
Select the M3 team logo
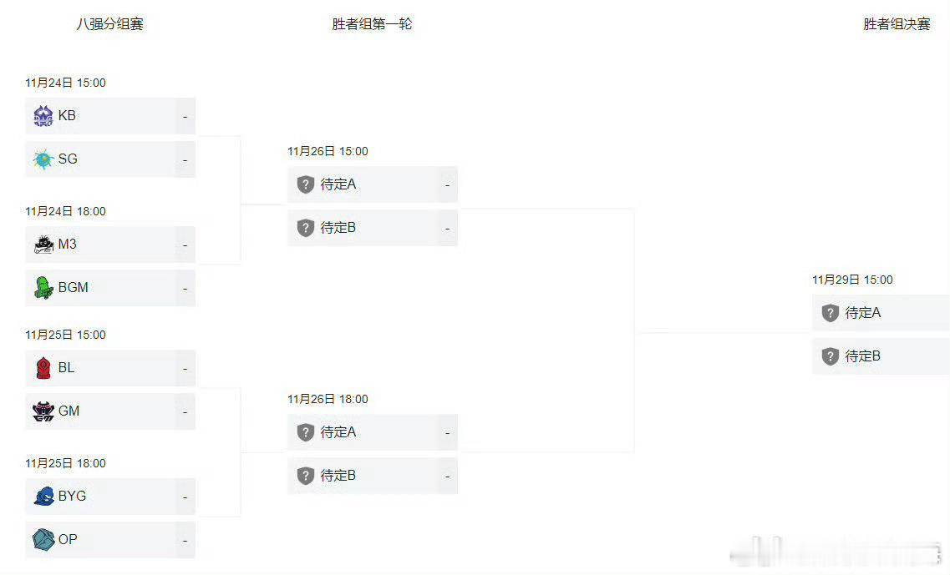pos(43,245)
